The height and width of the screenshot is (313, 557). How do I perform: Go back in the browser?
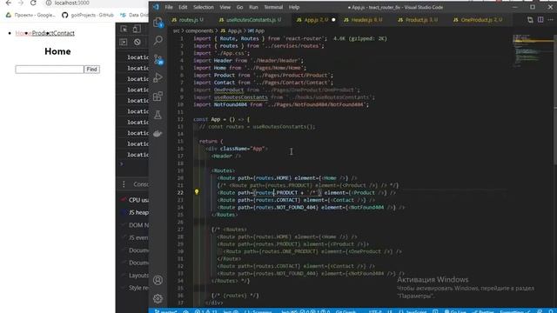coord(9,3)
